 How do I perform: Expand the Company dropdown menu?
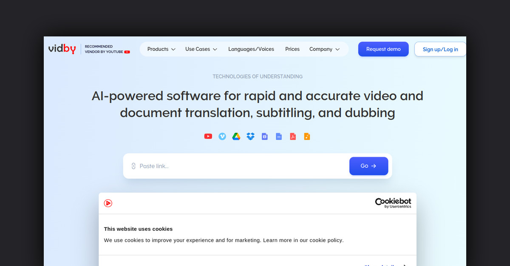point(324,49)
